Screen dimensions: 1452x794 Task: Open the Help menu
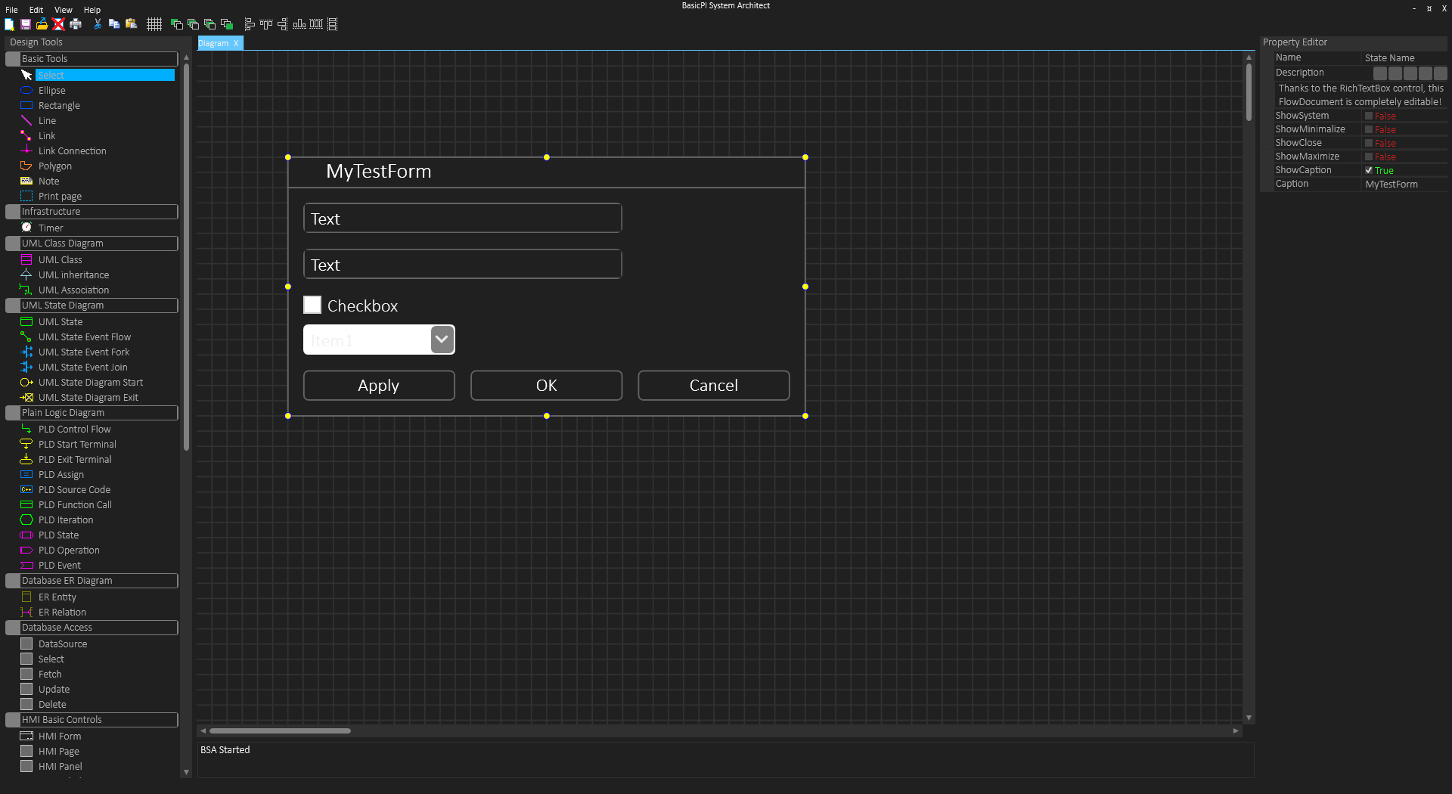pyautogui.click(x=92, y=10)
